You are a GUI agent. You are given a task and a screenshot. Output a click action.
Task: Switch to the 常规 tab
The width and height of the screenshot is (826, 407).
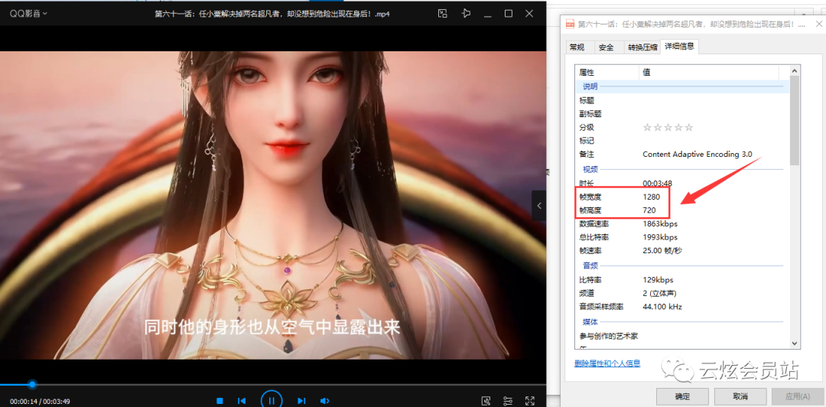[577, 47]
